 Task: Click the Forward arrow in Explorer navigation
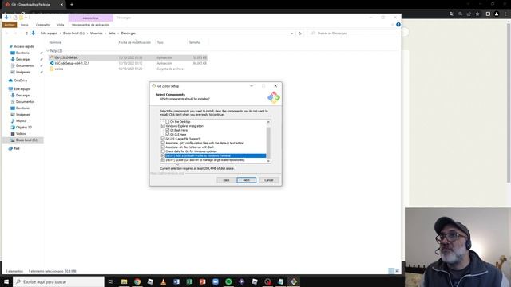[x=15, y=33]
